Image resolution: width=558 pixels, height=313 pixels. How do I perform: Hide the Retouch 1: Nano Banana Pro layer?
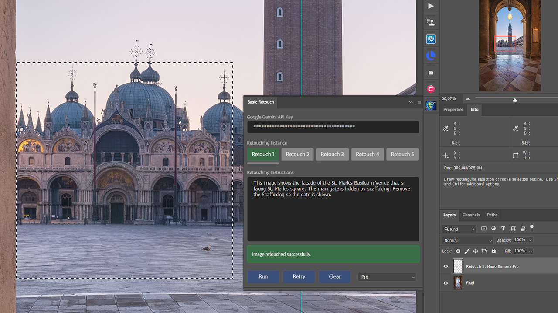click(446, 266)
